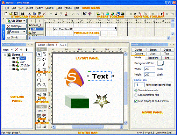Choose the Pencil tool in Toolbox
This screenshot has width=178, height=136.
[x=44, y=64]
